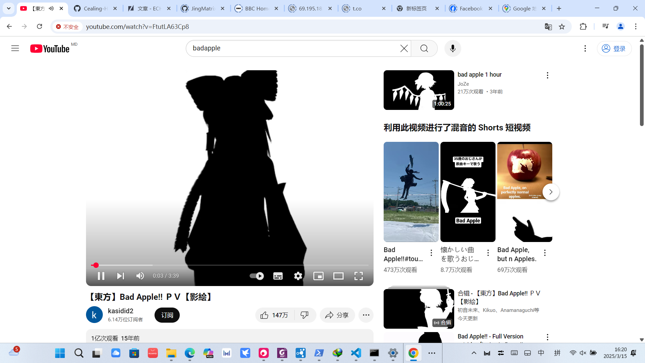
Task: Switch to the Google Maps tab
Action: click(x=524, y=9)
